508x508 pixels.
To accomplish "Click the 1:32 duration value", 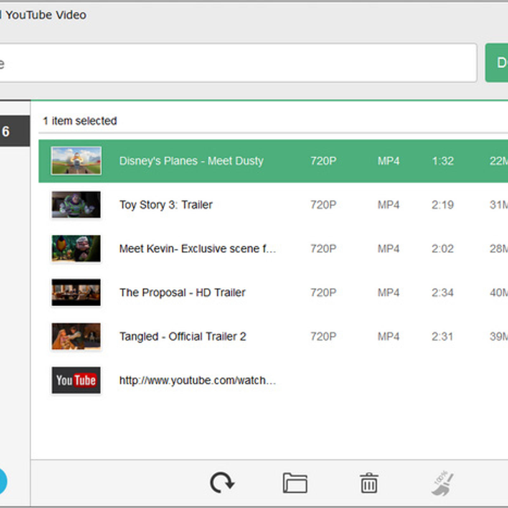I will pos(443,161).
